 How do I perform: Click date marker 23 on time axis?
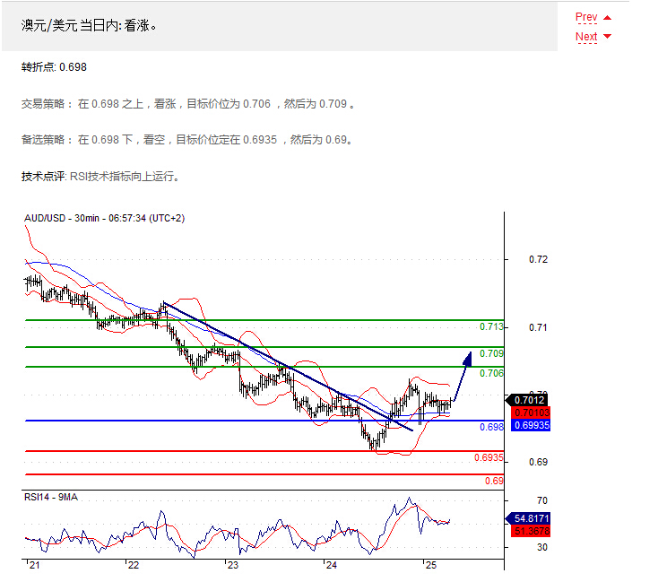233,565
